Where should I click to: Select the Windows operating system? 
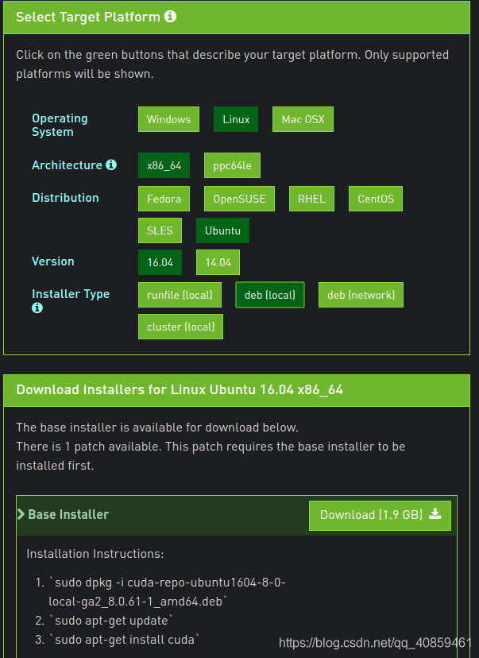[x=168, y=119]
